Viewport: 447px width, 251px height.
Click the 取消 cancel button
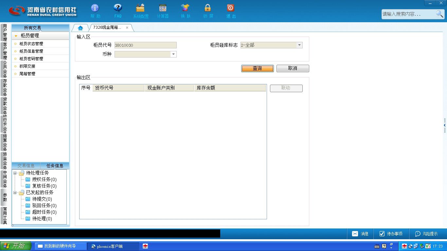pyautogui.click(x=293, y=68)
